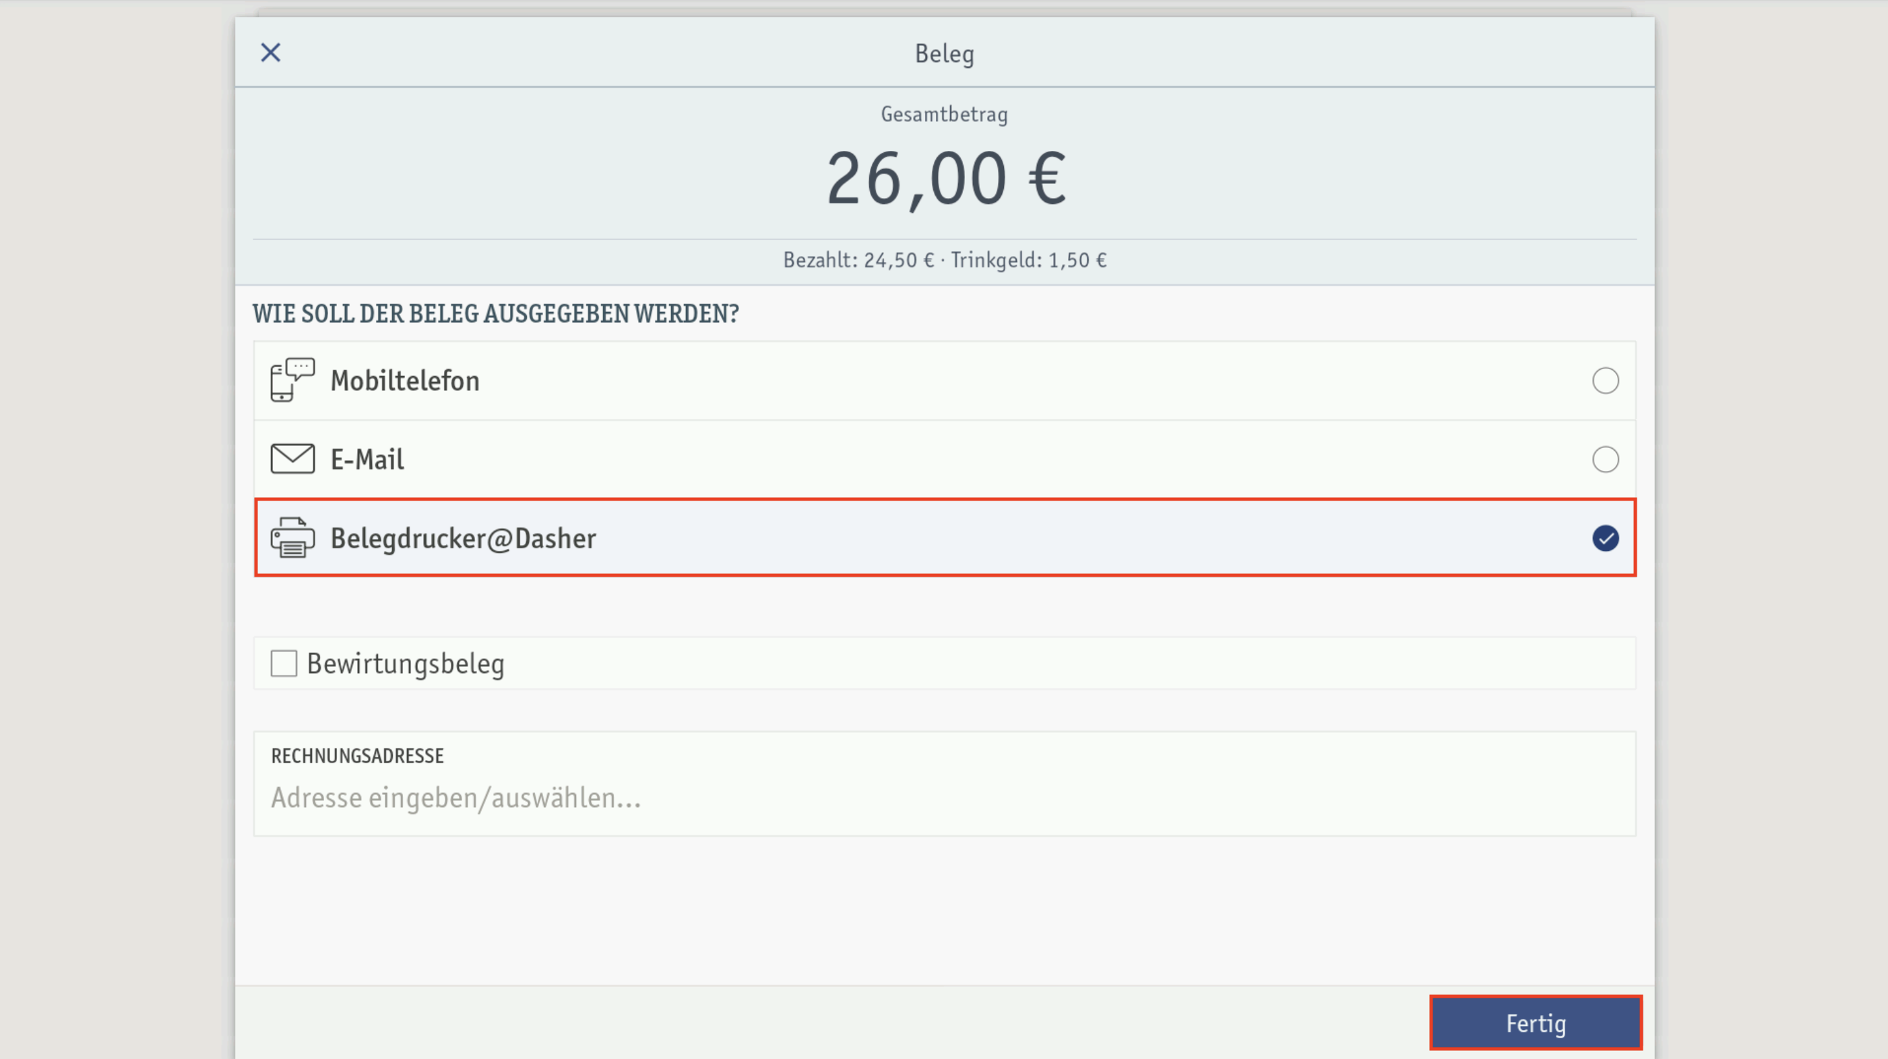Focus the Adresse eingeben/auswählen input field
The image size is (1888, 1059).
pyautogui.click(x=945, y=798)
